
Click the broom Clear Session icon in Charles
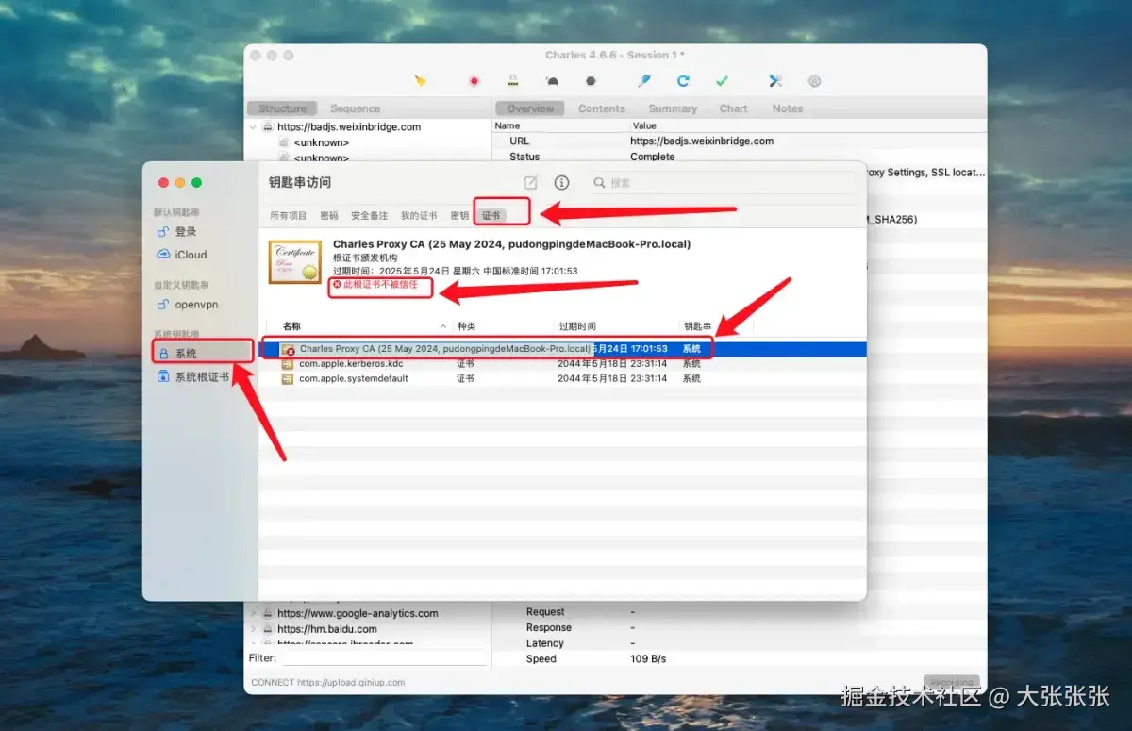point(421,81)
